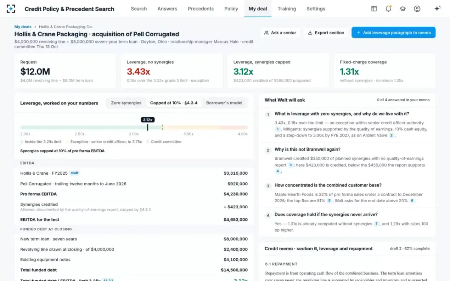Viewport: 450px width, 281px height.
Task: Click the Pro forma EBITDA $4,230,000 value
Action: pyautogui.click(x=235, y=194)
